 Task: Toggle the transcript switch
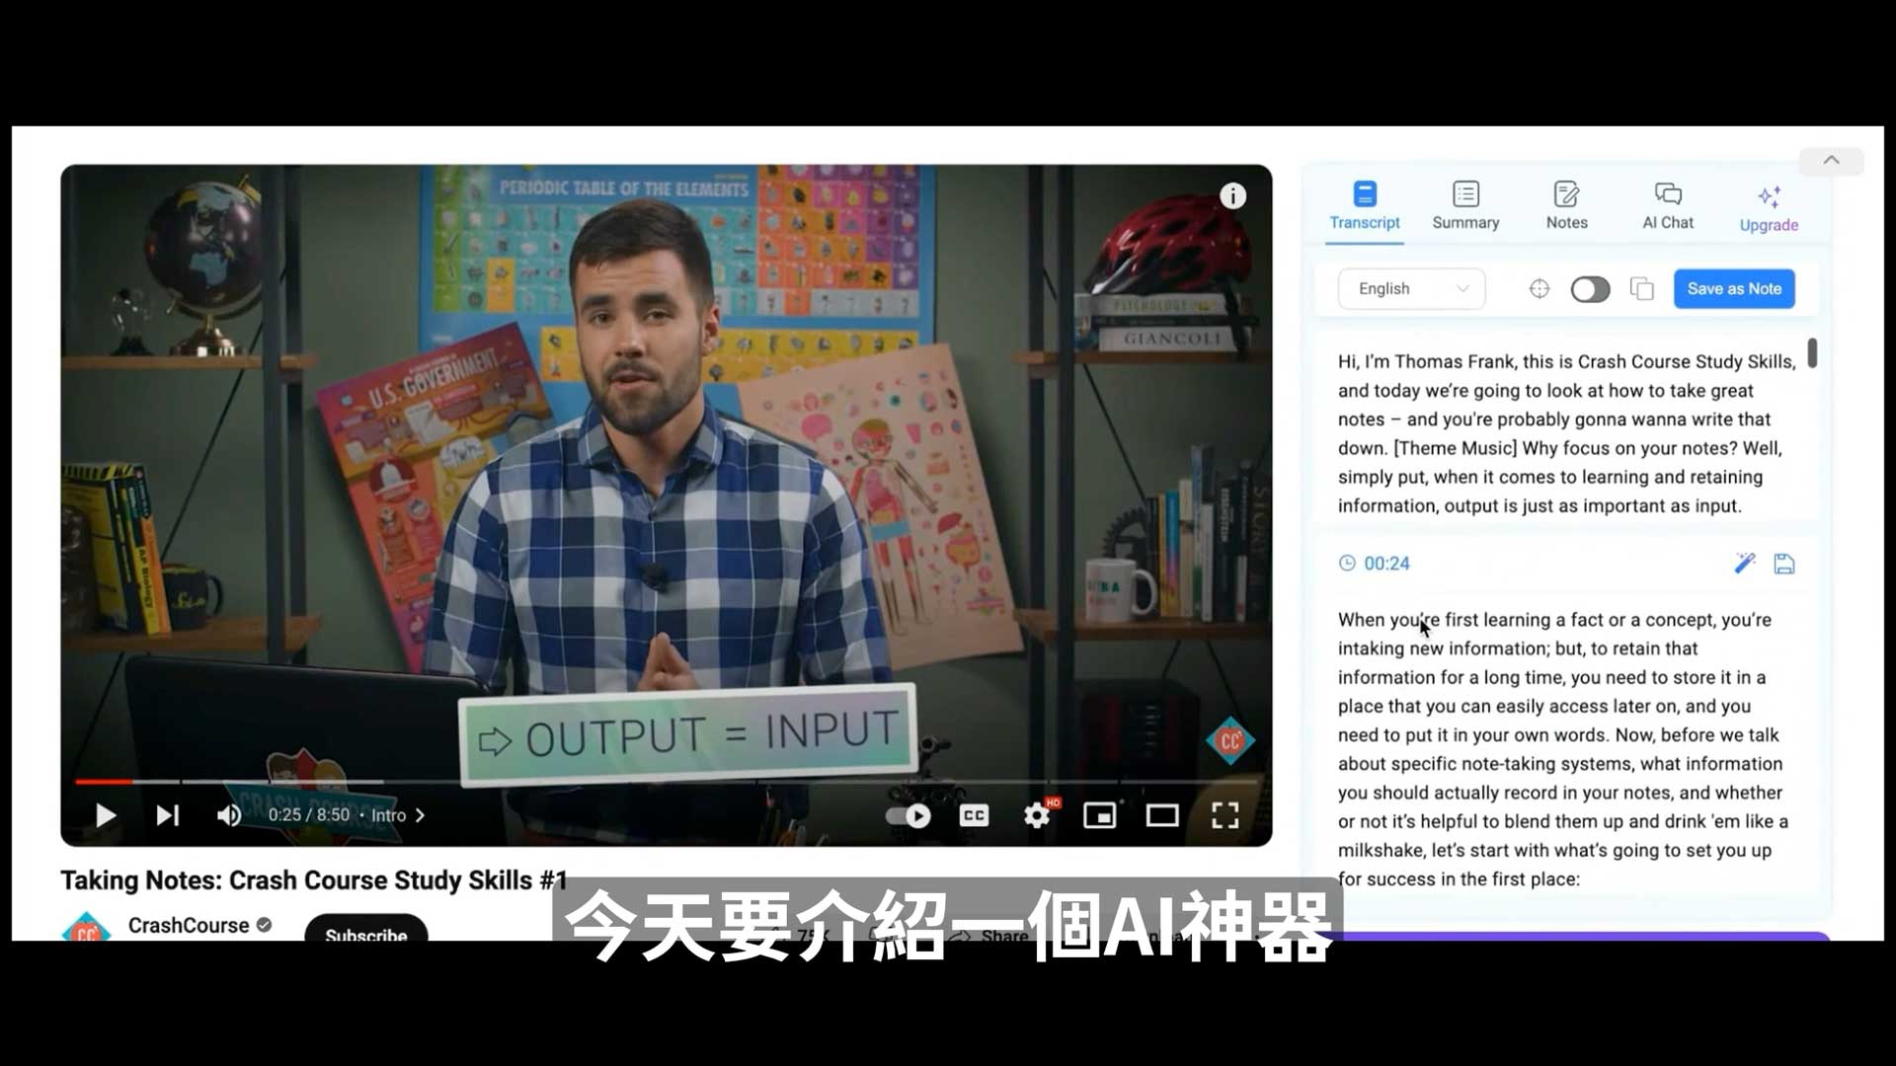coord(1590,289)
